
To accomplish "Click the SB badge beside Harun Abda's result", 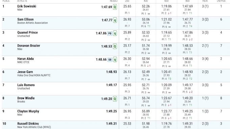I will tap(110, 60).
